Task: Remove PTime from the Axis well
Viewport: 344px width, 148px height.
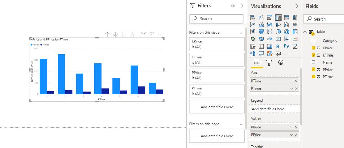Action: [x=296, y=88]
